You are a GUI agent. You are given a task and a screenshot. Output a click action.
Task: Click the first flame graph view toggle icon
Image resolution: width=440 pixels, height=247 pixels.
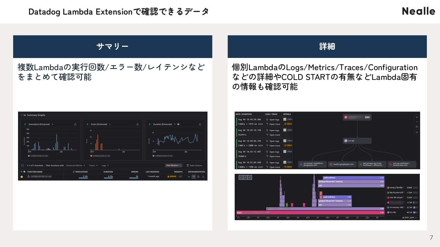pos(241,177)
